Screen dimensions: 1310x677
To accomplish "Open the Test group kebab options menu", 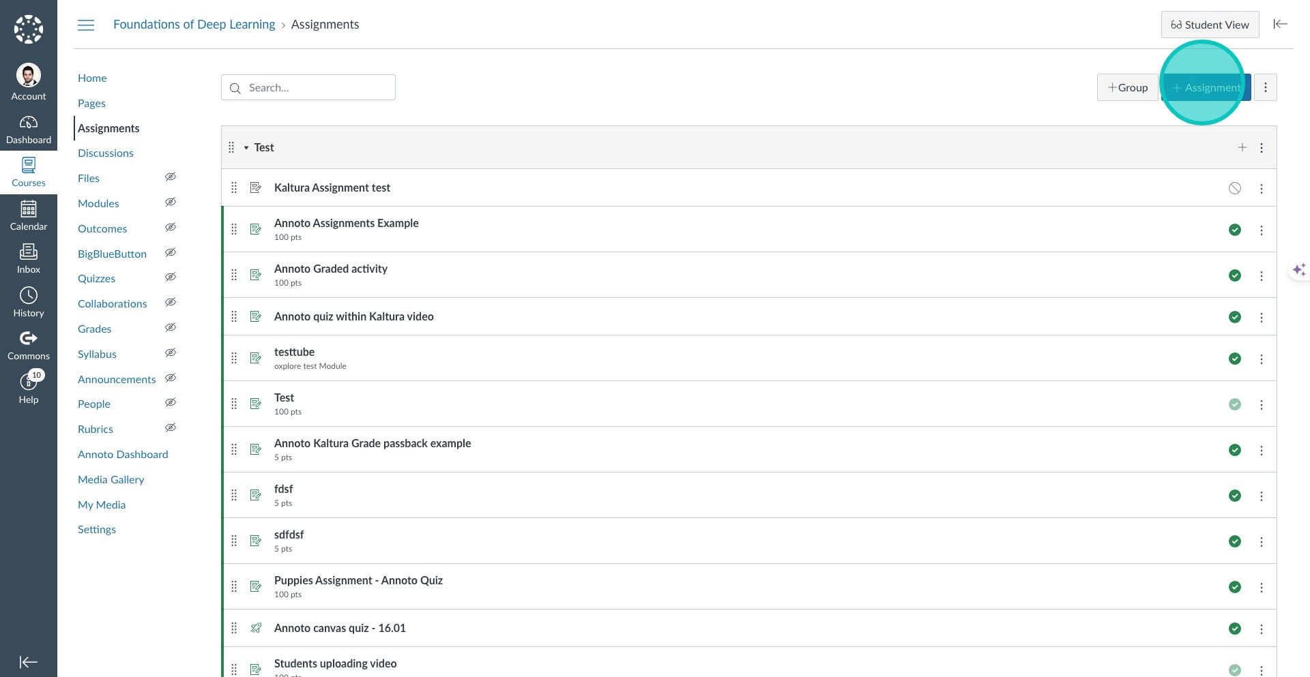I will coord(1261,148).
